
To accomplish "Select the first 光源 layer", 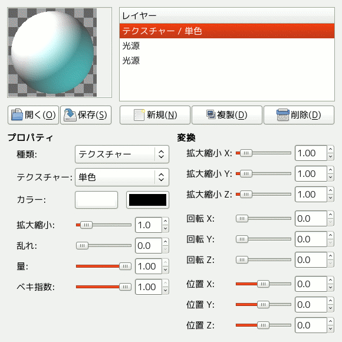I will [227, 46].
